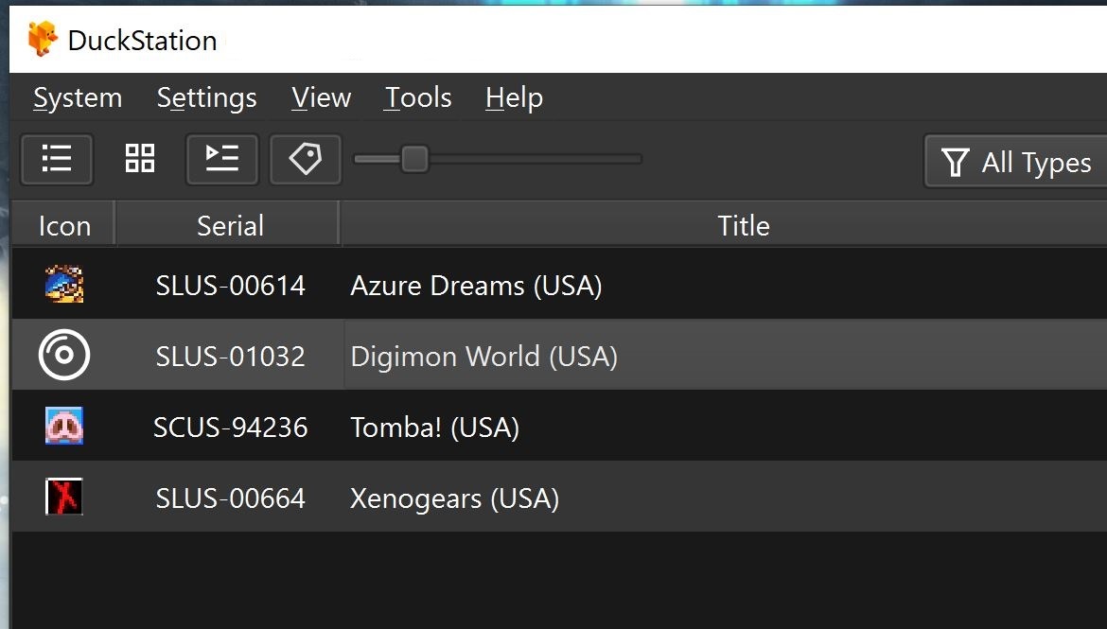Click the Digimon World disc icon
Viewport: 1107px width, 629px height.
pyautogui.click(x=64, y=355)
